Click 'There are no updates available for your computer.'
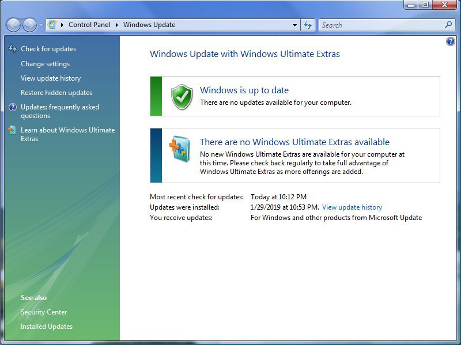Screen dimensions: 461x345 point(275,103)
